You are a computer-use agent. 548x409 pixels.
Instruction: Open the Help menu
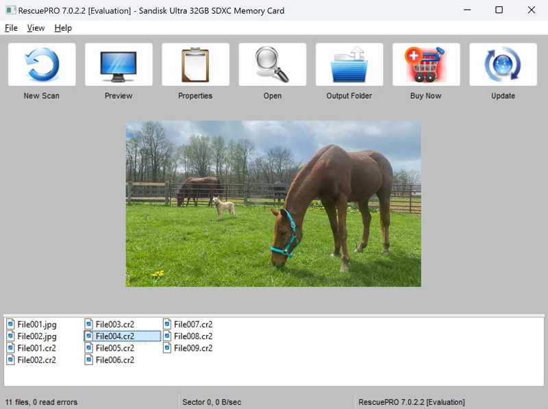63,28
